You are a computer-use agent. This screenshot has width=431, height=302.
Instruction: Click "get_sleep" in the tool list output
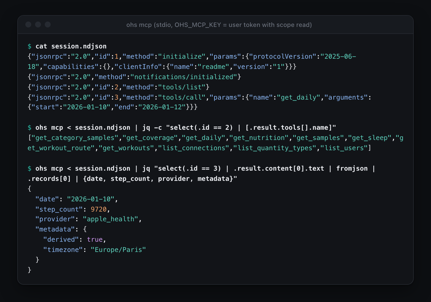tap(370, 138)
